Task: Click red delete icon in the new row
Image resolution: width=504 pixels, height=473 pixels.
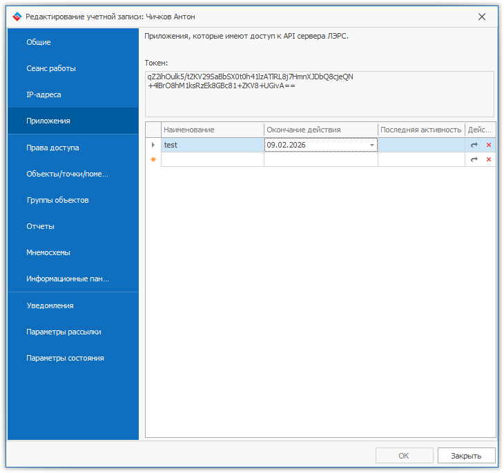Action: (x=489, y=159)
